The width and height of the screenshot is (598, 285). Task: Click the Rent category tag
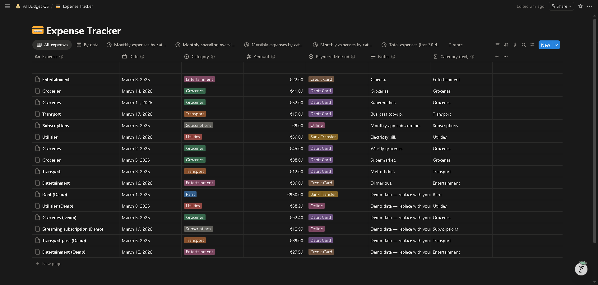pyautogui.click(x=190, y=195)
